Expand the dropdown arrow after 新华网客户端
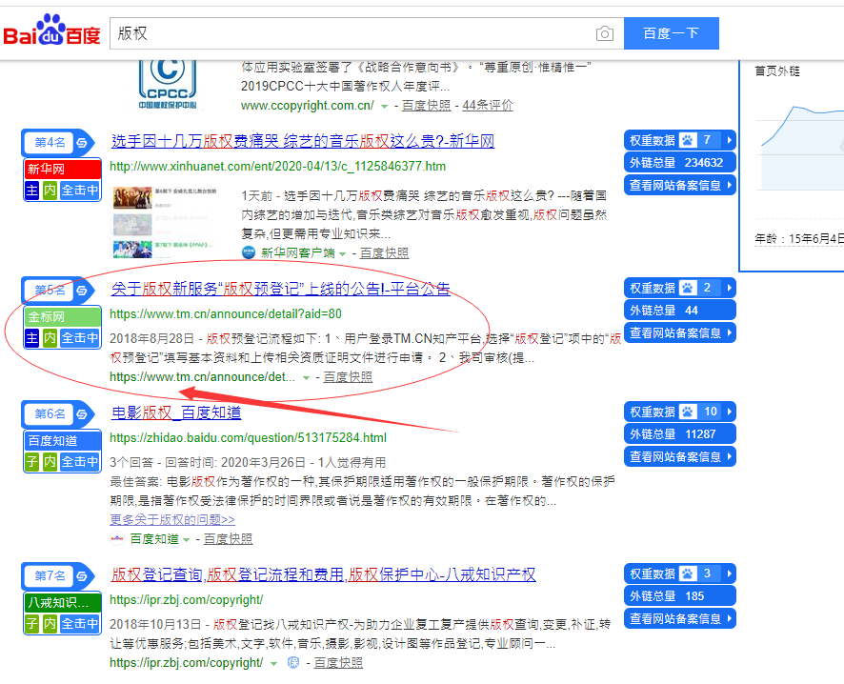This screenshot has height=684, width=844. click(342, 254)
